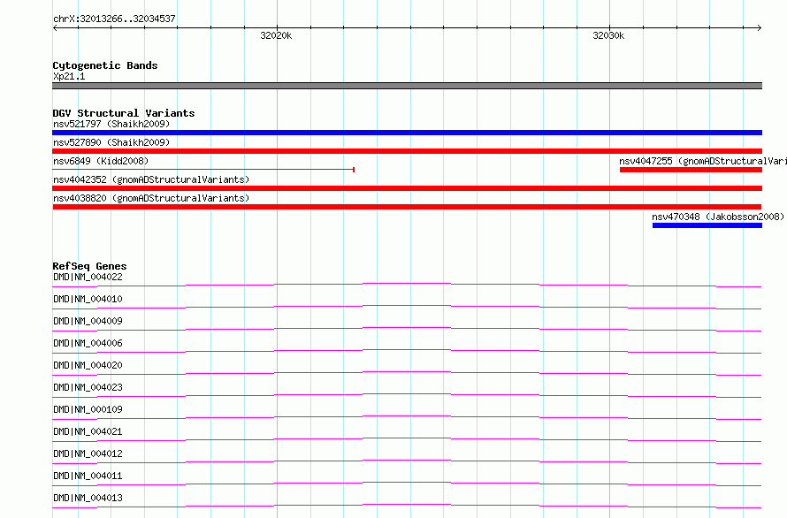Click the DMD|NM_004020 transcript label
This screenshot has width=787, height=518.
pyautogui.click(x=88, y=365)
